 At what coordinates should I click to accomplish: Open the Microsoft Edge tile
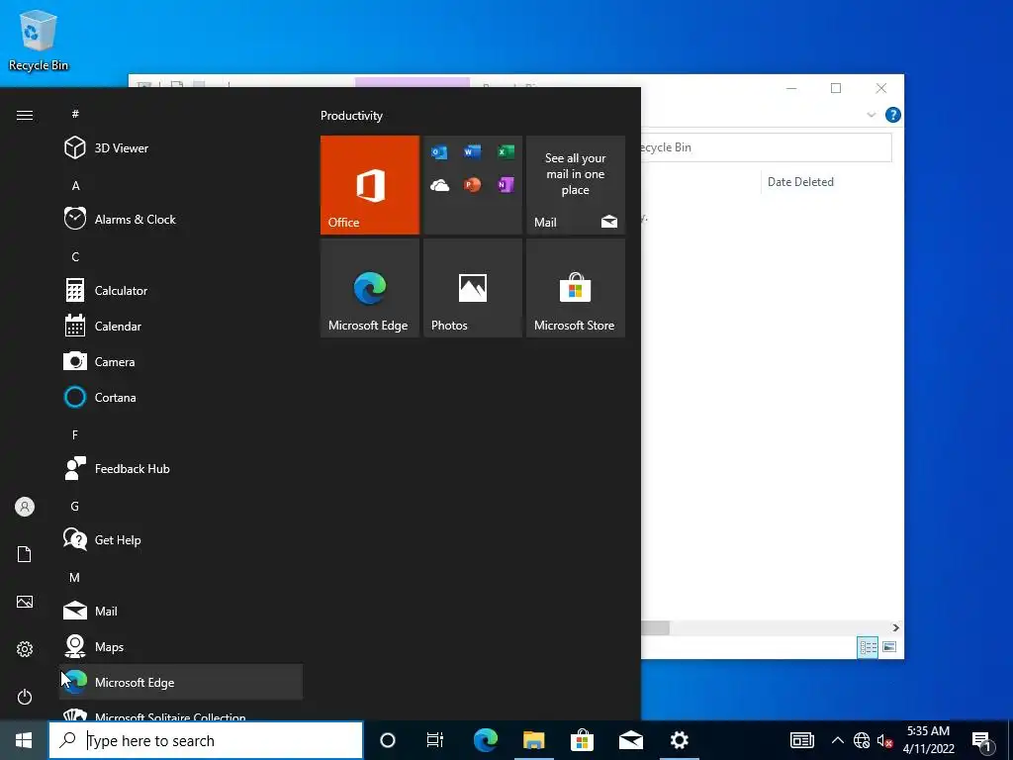370,288
